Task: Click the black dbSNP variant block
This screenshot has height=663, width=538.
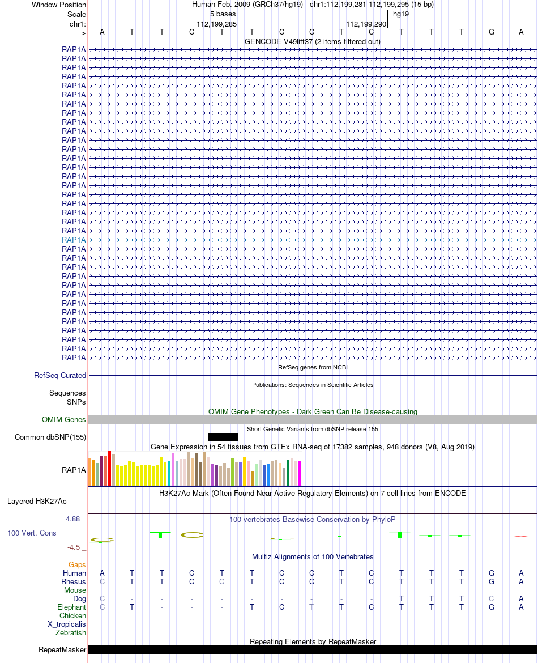Action: coord(223,437)
